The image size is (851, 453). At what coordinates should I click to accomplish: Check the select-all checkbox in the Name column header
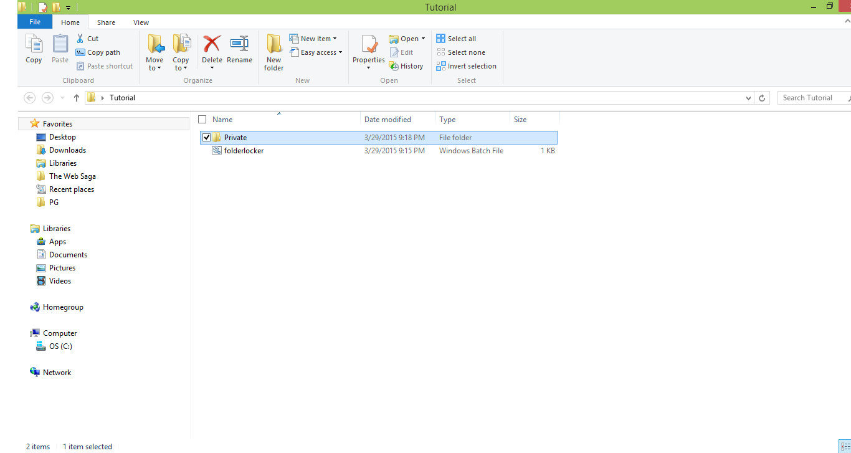point(202,119)
